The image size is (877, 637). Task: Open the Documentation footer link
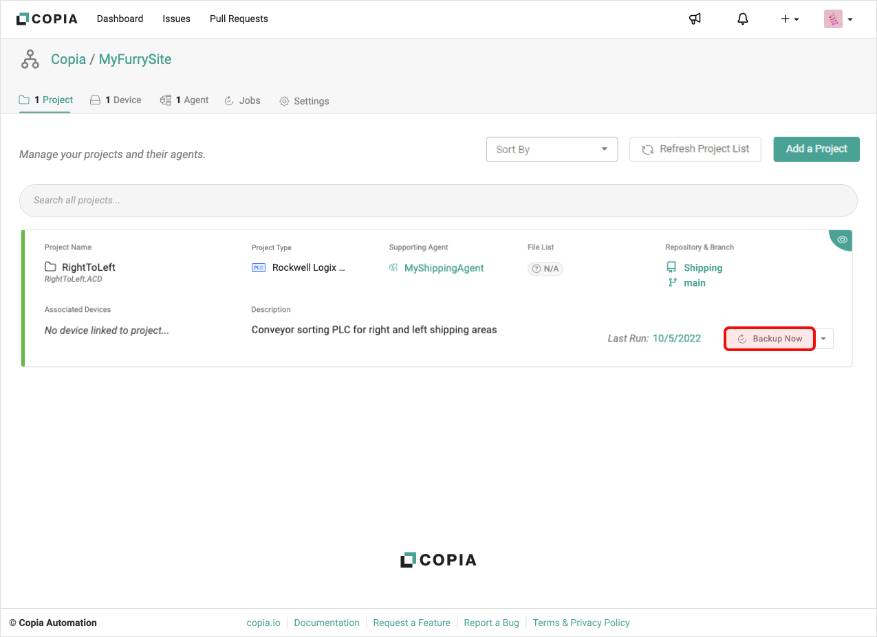(327, 623)
